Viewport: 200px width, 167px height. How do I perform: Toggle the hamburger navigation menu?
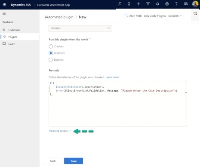pyautogui.click(x=4, y=14)
